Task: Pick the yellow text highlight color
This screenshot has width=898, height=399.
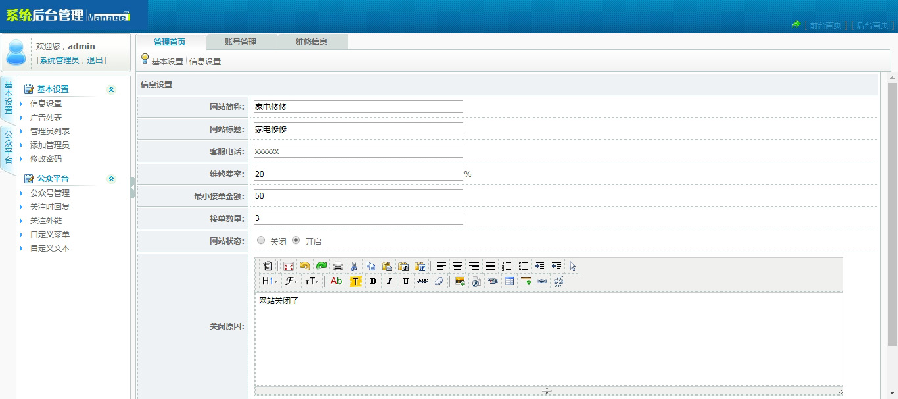Action: (x=356, y=281)
